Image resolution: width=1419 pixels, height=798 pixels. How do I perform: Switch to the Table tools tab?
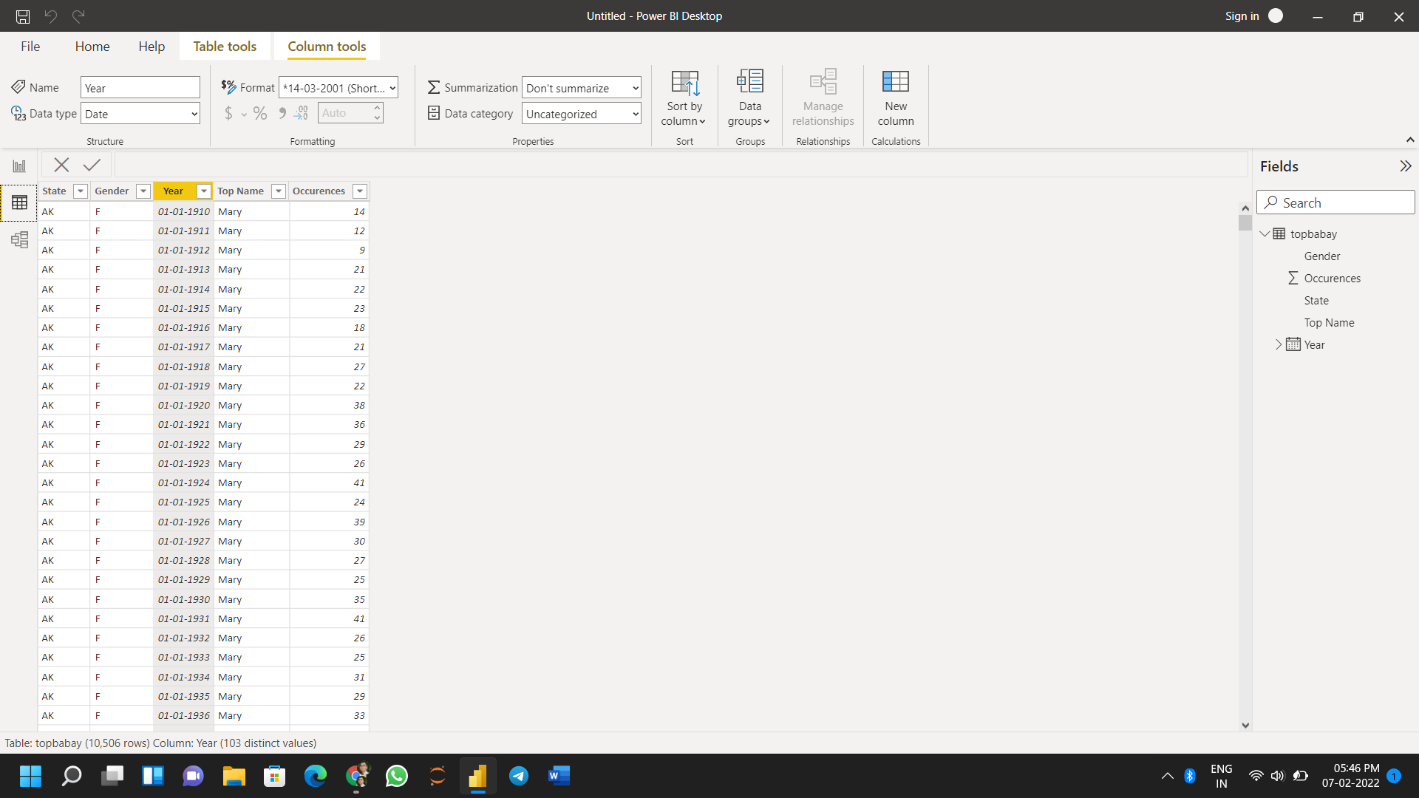(225, 46)
